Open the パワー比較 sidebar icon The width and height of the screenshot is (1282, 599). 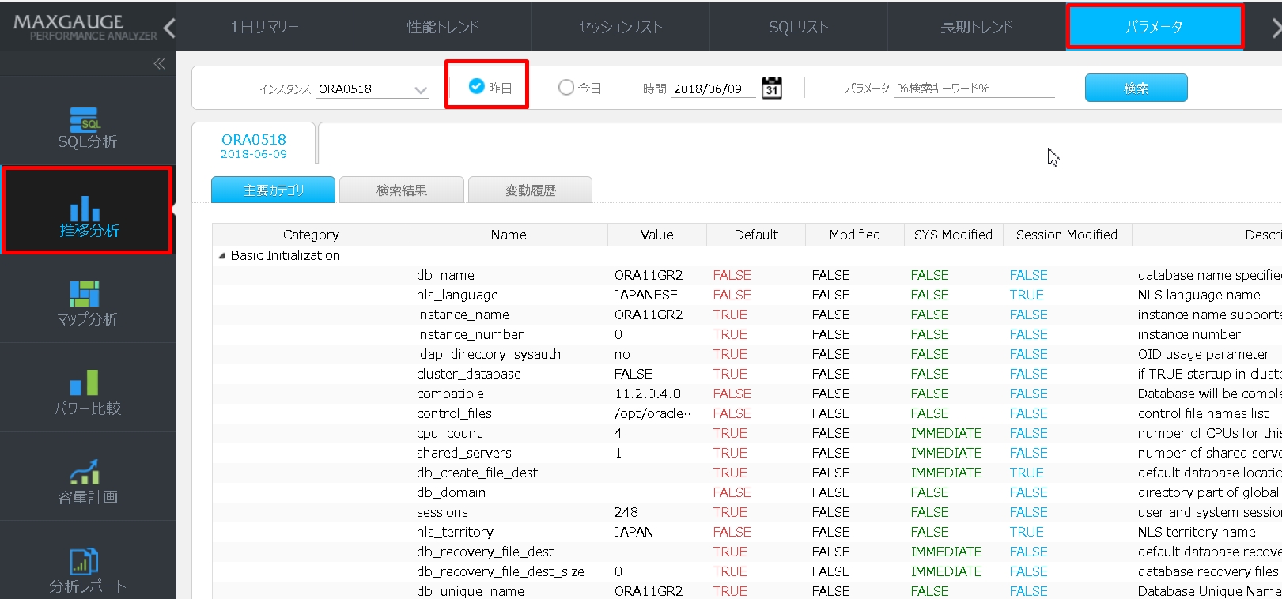[85, 382]
